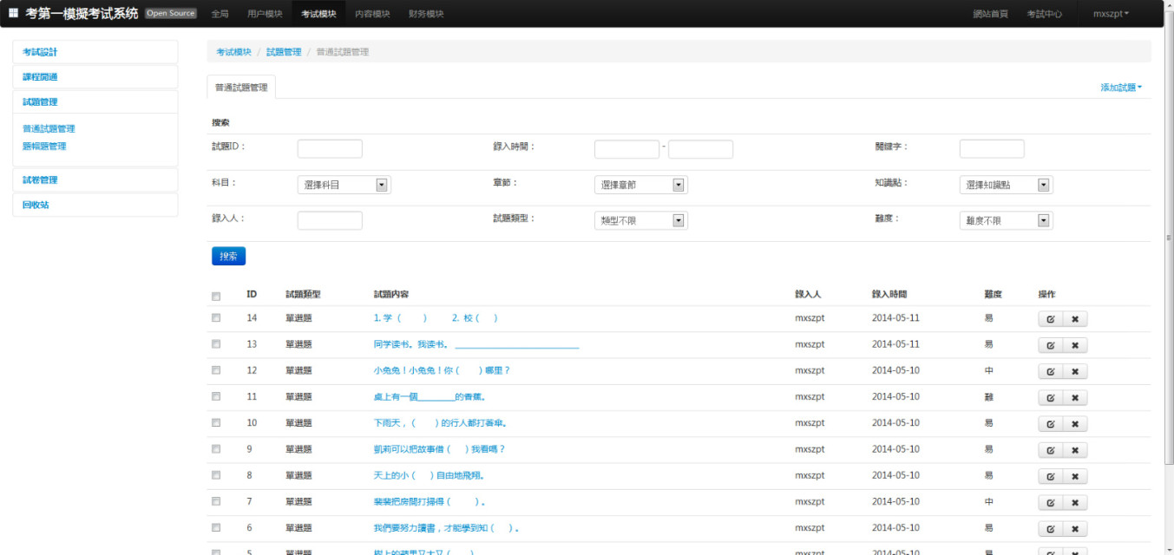Open the 添加試題 add-question dropdown

point(1120,88)
